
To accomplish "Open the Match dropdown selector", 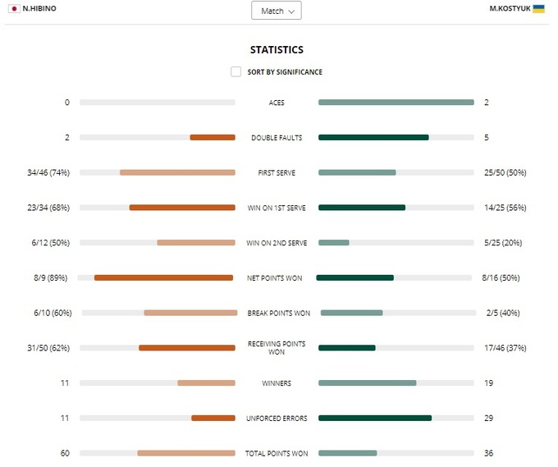I will [277, 11].
